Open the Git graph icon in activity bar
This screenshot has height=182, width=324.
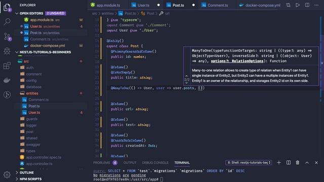pyautogui.click(x=7, y=95)
